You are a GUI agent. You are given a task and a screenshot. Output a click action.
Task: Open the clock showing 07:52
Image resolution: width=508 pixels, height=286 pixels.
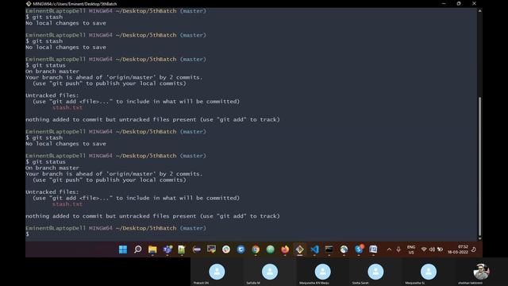[x=458, y=249]
